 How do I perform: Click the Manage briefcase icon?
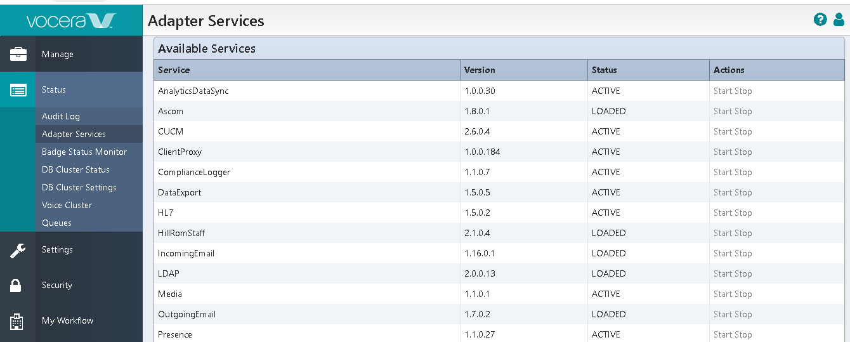click(18, 54)
